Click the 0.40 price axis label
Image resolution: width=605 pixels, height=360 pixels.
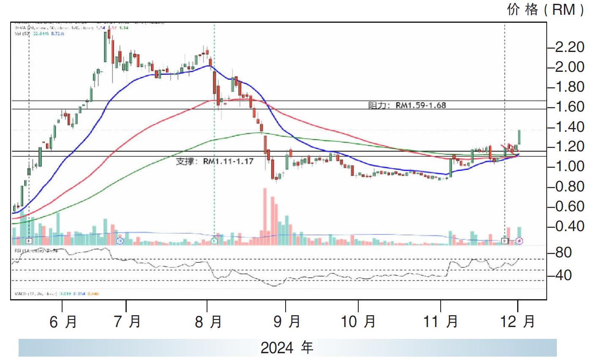[x=569, y=226]
